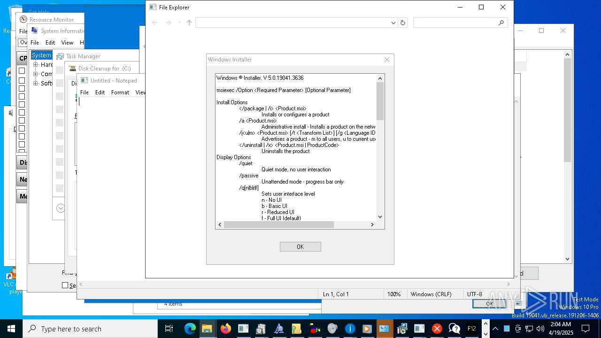This screenshot has width=601, height=338.
Task: Click the System Information title bar icon
Action: tap(35, 31)
